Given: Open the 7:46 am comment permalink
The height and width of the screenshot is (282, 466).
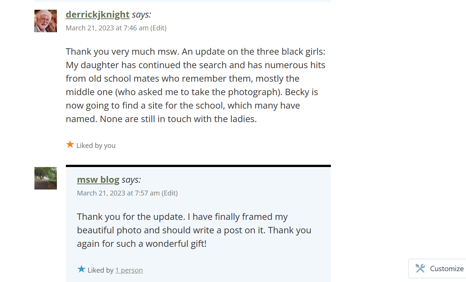Looking at the screenshot, I should pos(107,28).
